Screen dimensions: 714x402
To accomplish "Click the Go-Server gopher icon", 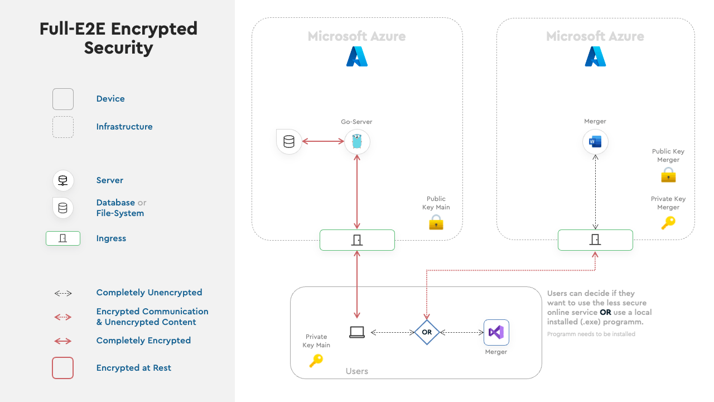I will point(357,142).
